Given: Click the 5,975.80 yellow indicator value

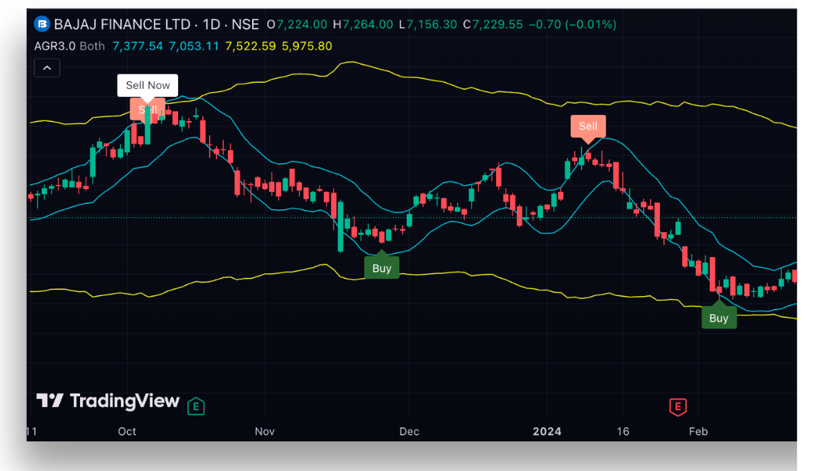Looking at the screenshot, I should point(307,46).
